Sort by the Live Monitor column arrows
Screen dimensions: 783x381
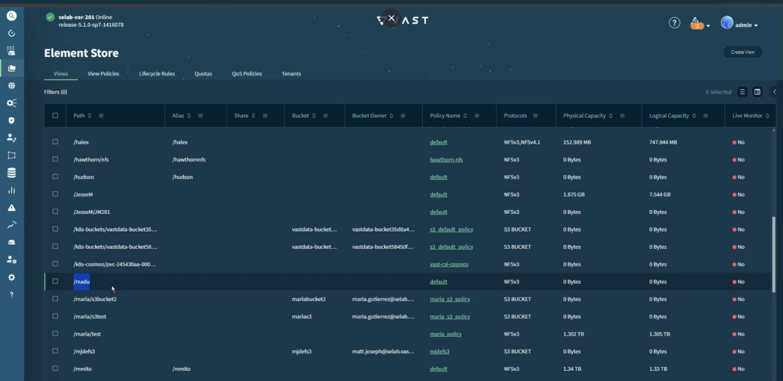[x=767, y=116]
